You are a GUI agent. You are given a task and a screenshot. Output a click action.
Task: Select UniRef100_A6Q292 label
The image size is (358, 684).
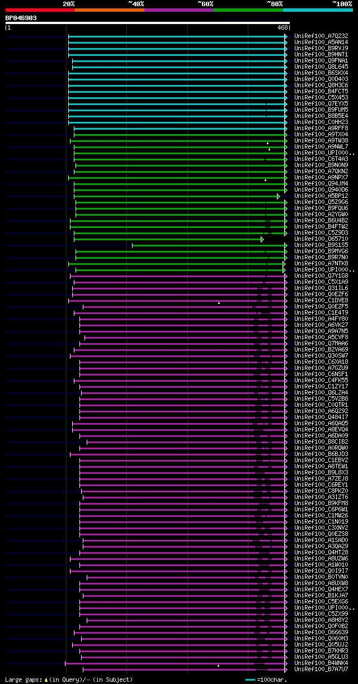click(321, 411)
